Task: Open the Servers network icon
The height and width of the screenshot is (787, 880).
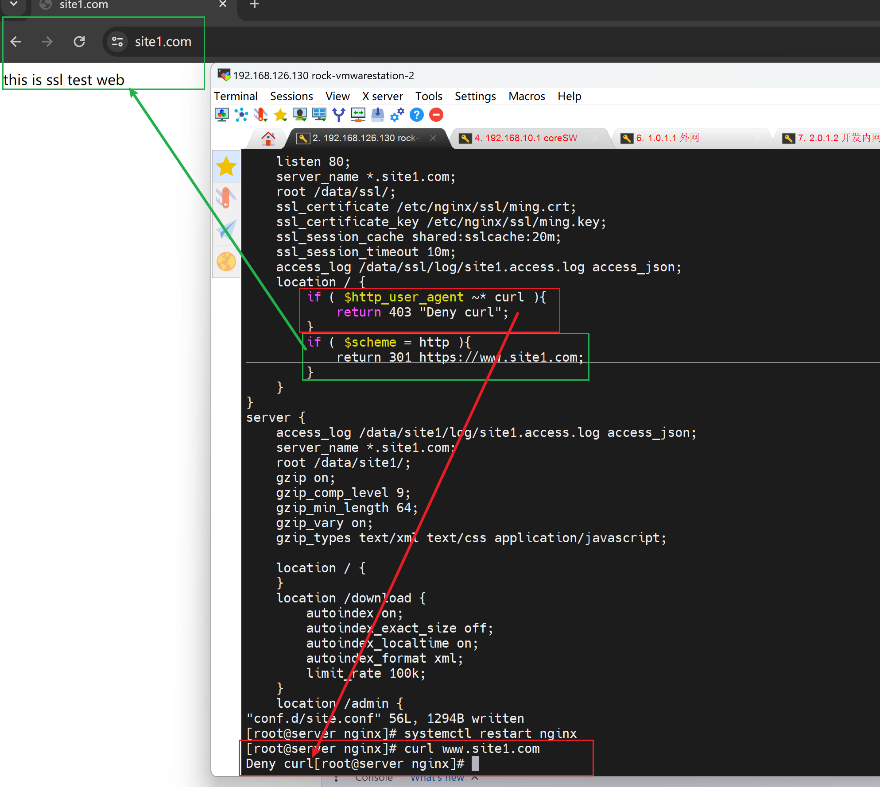Action: click(241, 115)
